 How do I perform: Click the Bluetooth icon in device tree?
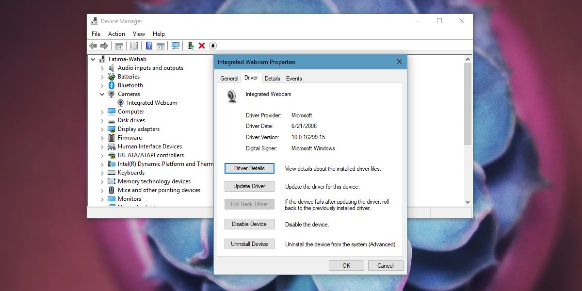click(x=112, y=85)
